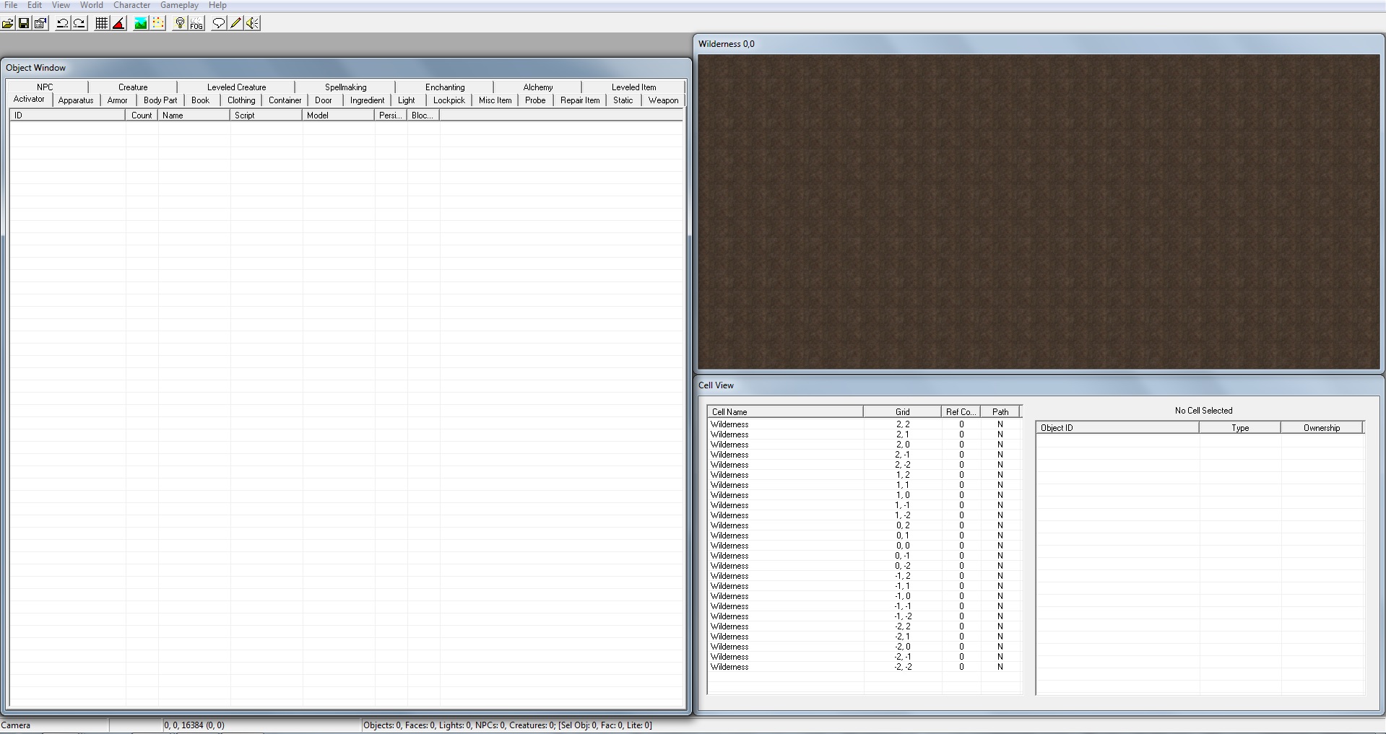Click inside the Wilderness 0,0 render view
1386x734 pixels.
point(1039,212)
